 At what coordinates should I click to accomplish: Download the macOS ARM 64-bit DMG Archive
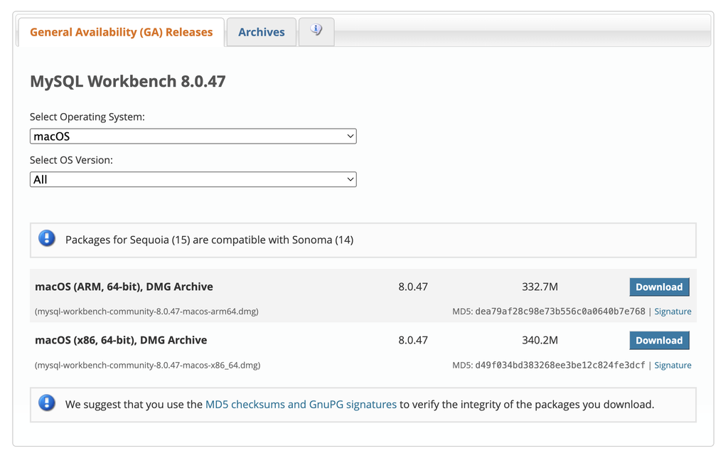[659, 287]
